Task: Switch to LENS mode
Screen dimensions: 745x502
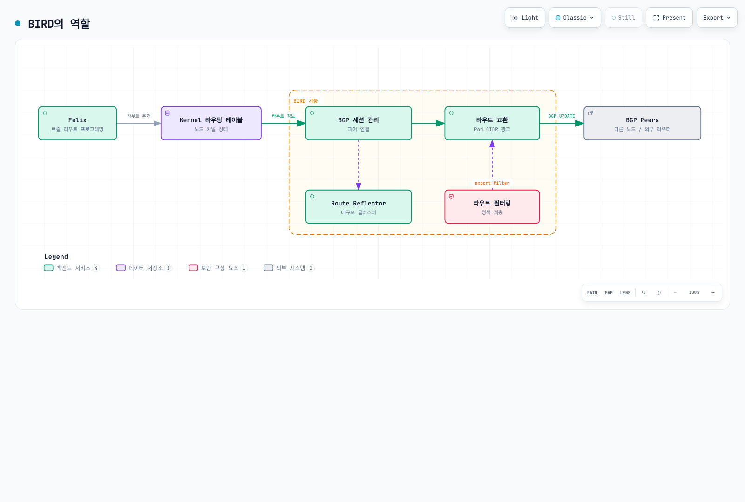Action: pos(625,293)
